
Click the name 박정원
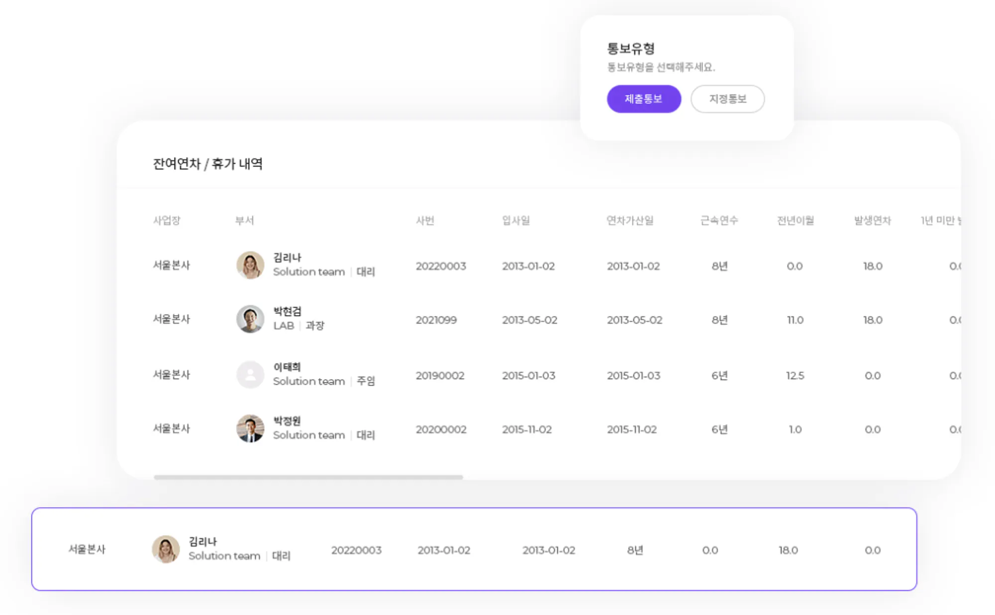click(x=287, y=421)
